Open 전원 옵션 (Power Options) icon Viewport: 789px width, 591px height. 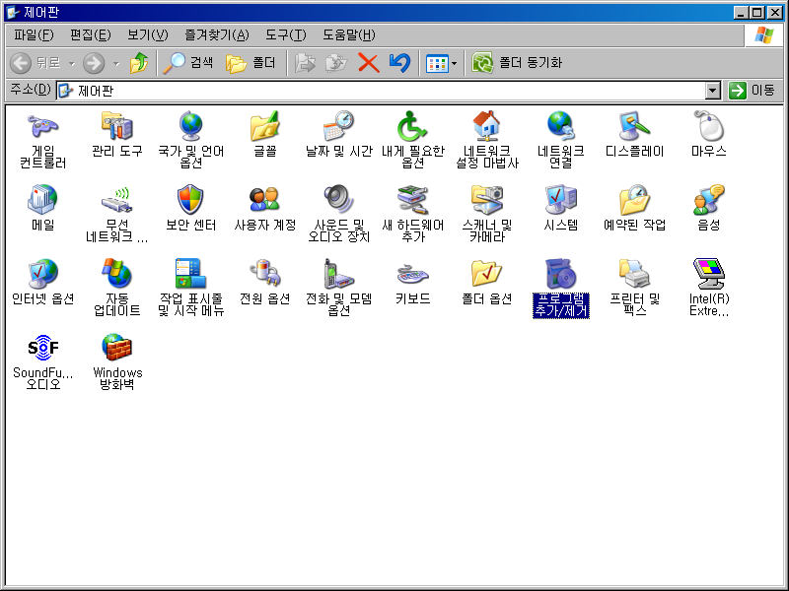pos(264,274)
